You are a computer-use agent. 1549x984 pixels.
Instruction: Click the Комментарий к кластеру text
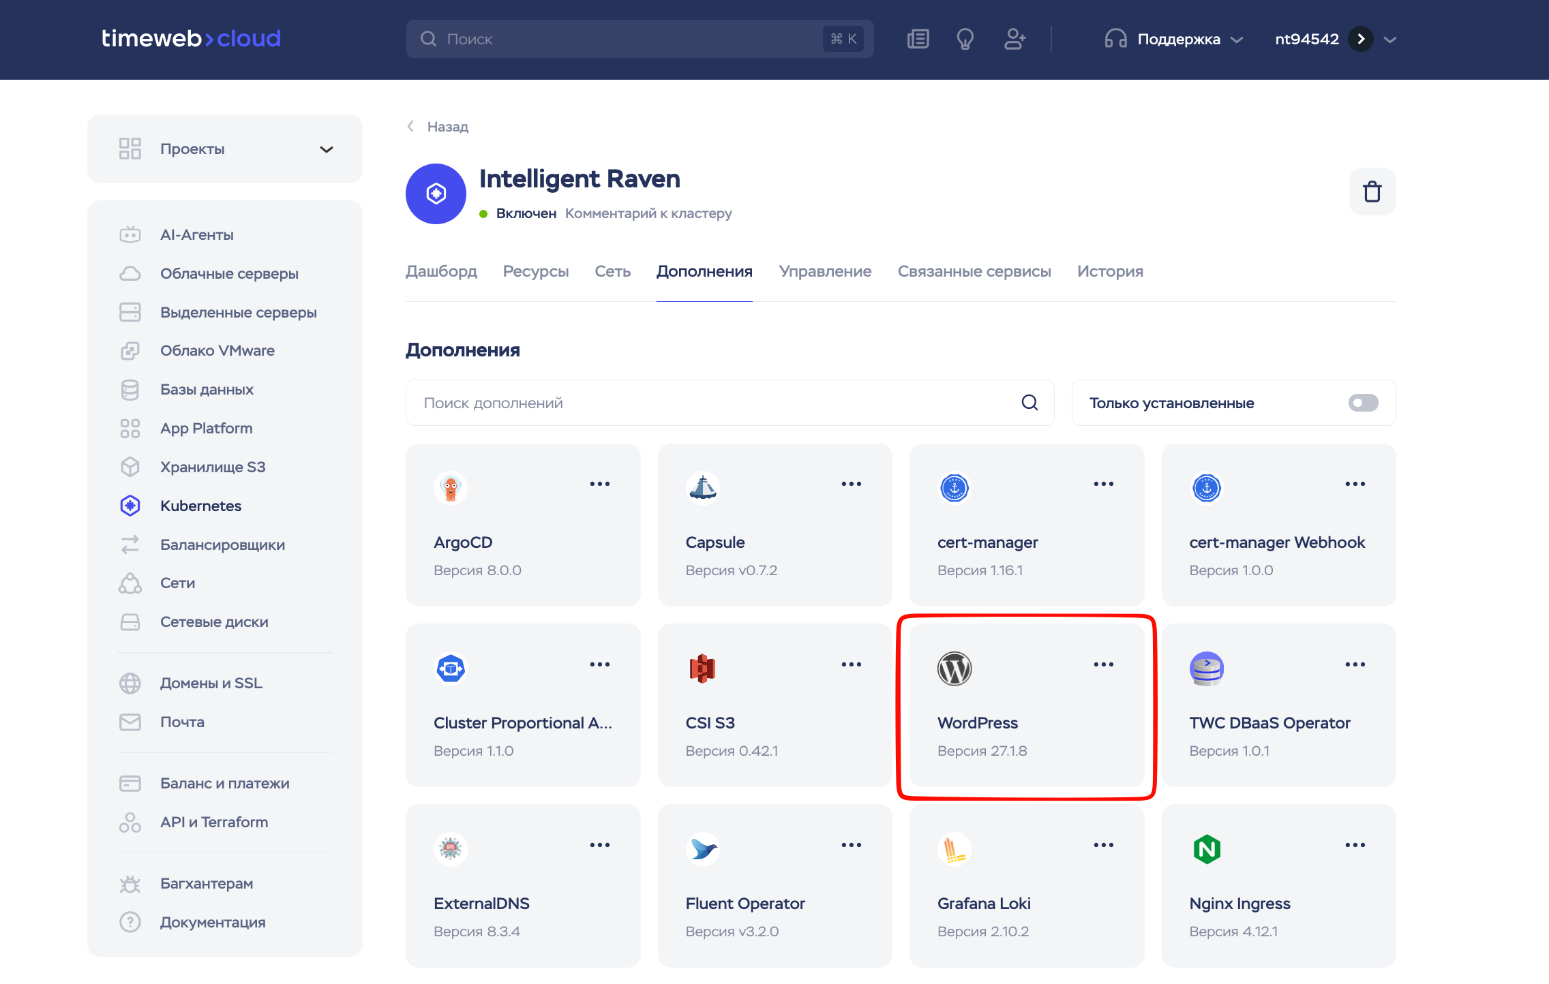pyautogui.click(x=648, y=213)
